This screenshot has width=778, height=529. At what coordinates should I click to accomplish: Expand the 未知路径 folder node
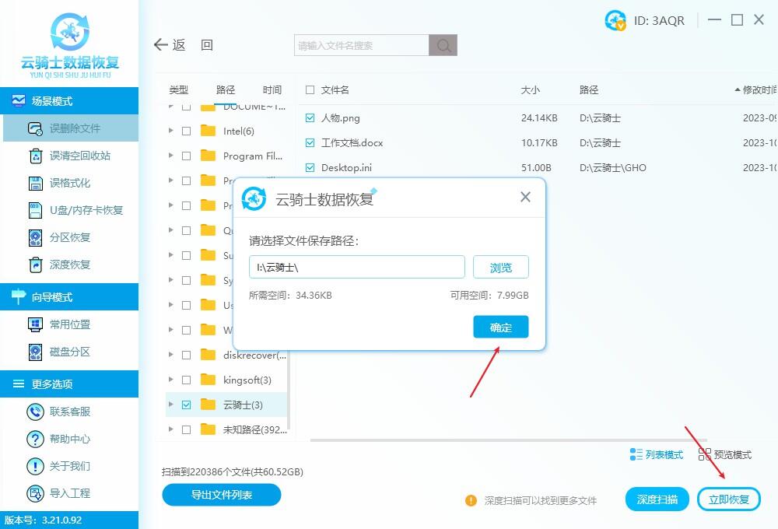click(x=170, y=429)
